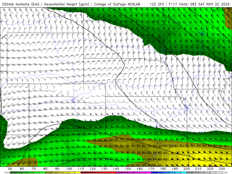Screen dimensions: 232x174
Task: Select the 100 legend label
Action: [x=69, y=169]
